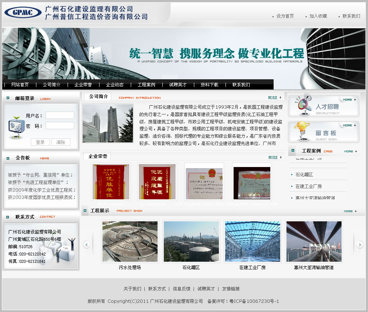
Task: Click footer link 信息反馈
Action: pos(181,289)
